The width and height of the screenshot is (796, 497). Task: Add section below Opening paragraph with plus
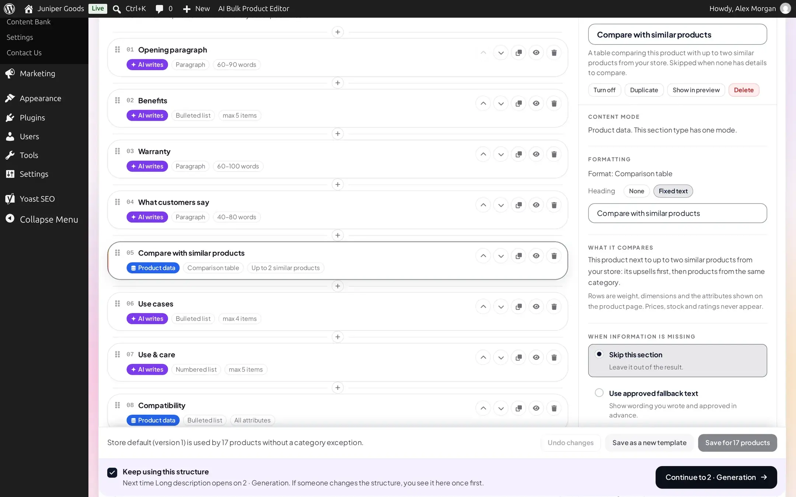(338, 83)
